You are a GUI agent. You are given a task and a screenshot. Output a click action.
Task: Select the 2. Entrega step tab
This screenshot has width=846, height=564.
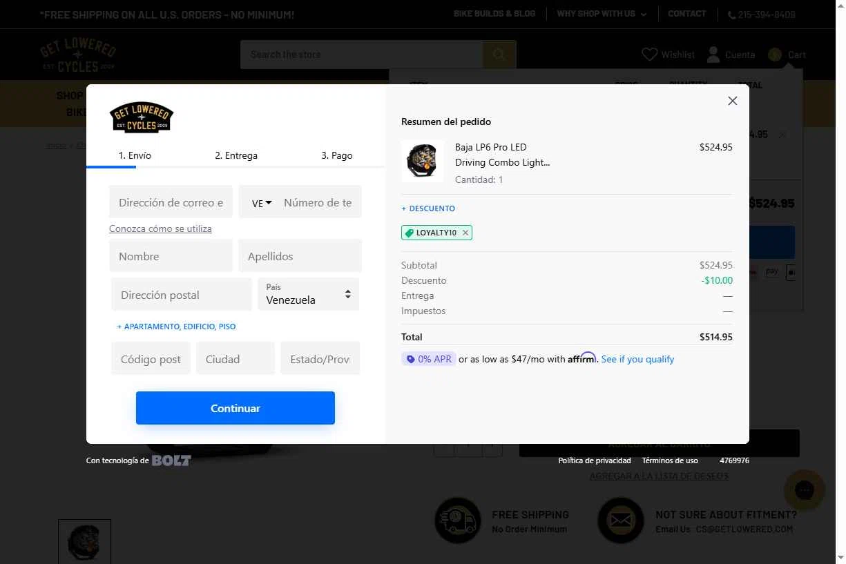[x=236, y=155]
